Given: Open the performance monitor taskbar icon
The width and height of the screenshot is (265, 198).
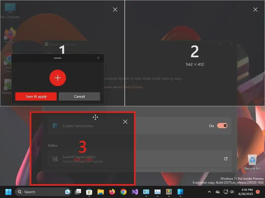Looking at the screenshot, I should click(x=158, y=192).
